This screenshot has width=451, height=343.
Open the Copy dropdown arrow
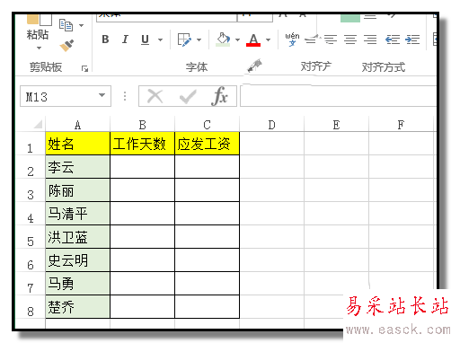(x=81, y=25)
